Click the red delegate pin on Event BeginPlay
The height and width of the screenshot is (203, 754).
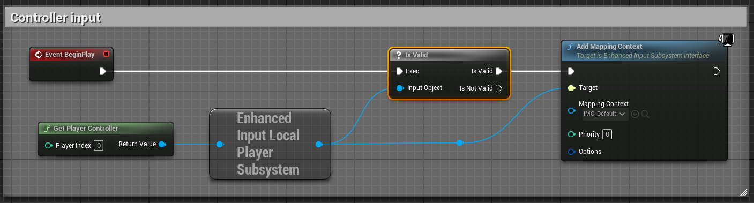point(106,54)
